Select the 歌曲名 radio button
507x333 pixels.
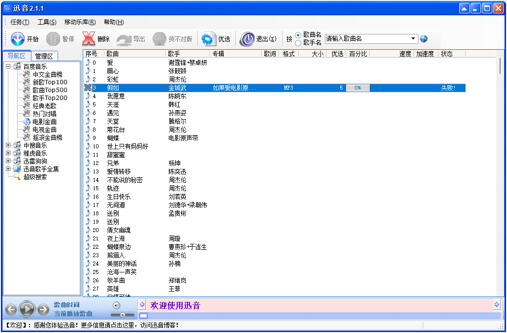[x=298, y=35]
